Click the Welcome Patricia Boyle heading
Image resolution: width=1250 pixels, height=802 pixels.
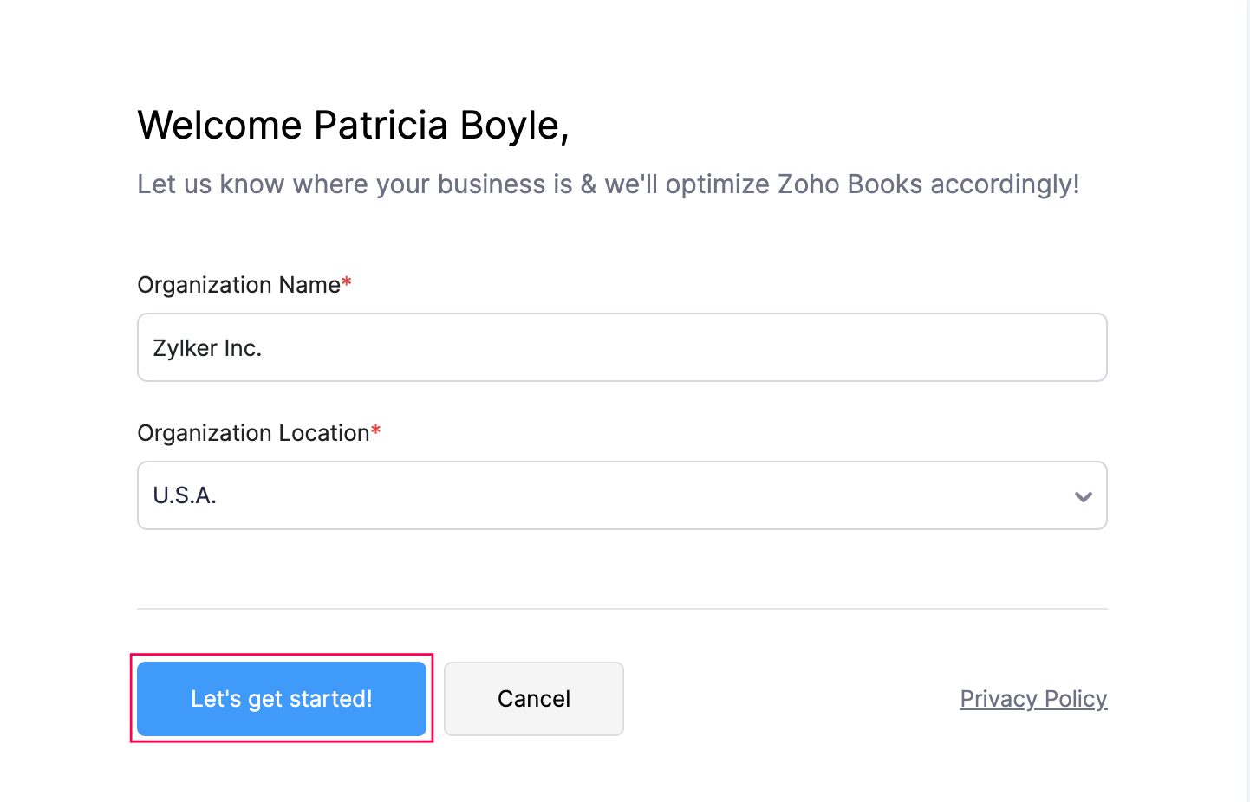(x=353, y=126)
